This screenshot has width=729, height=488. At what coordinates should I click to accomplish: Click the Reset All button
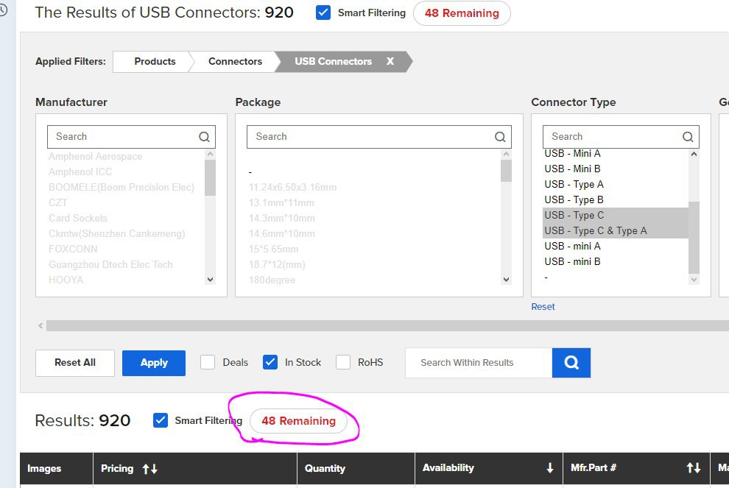[x=75, y=363]
